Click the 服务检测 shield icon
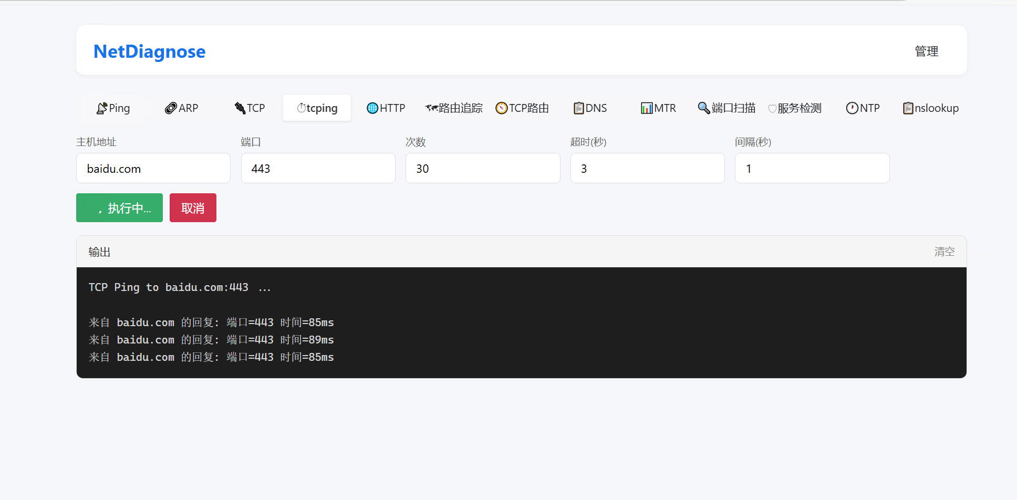1017x500 pixels. tap(772, 109)
